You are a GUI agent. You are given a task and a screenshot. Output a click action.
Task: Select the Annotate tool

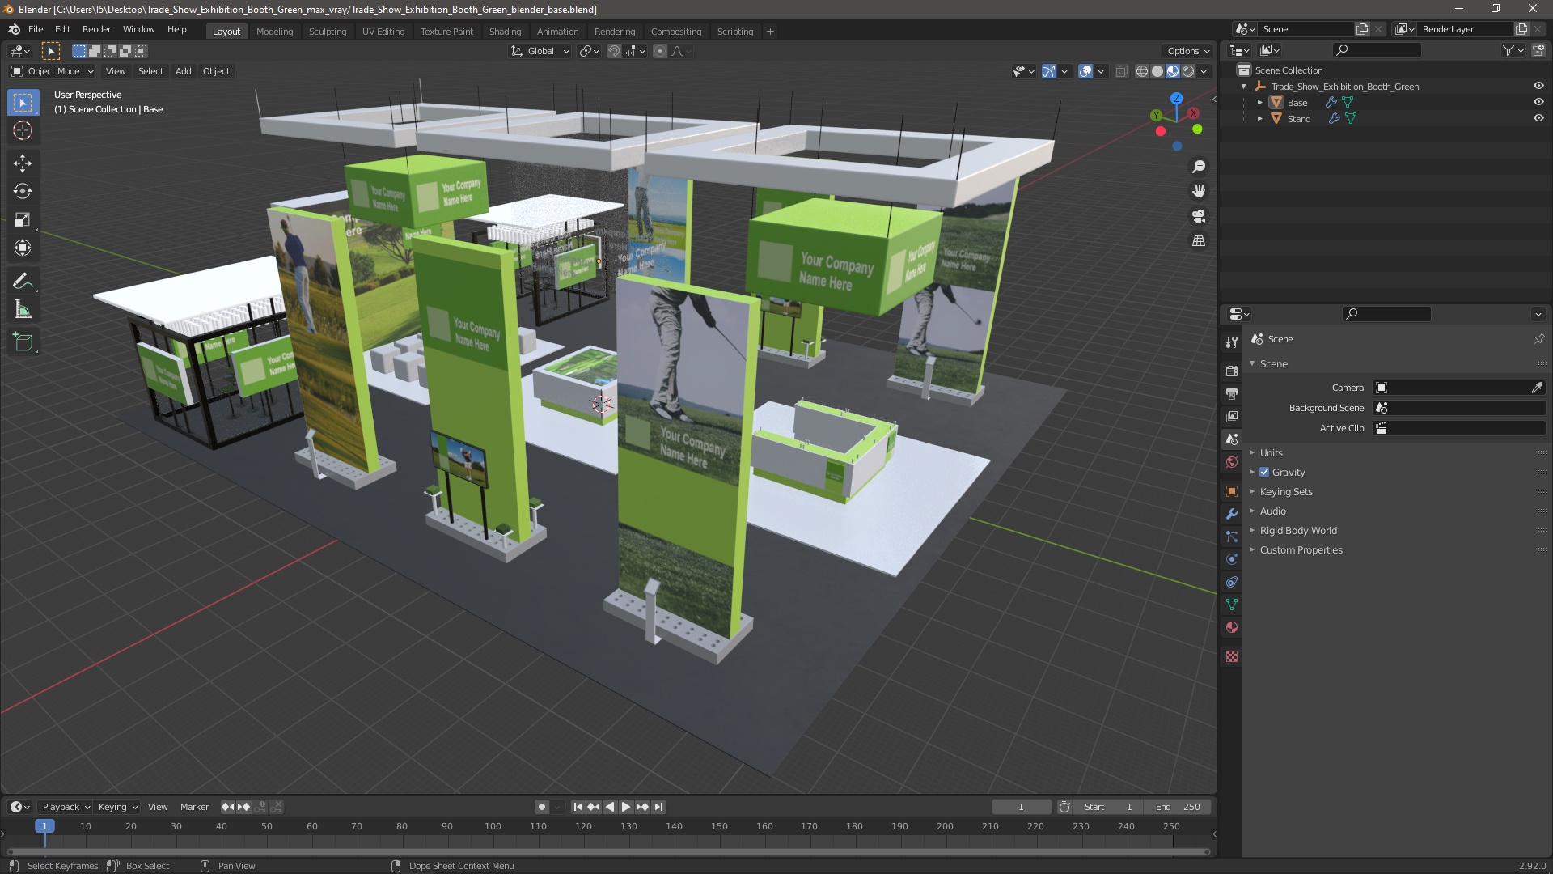point(23,282)
